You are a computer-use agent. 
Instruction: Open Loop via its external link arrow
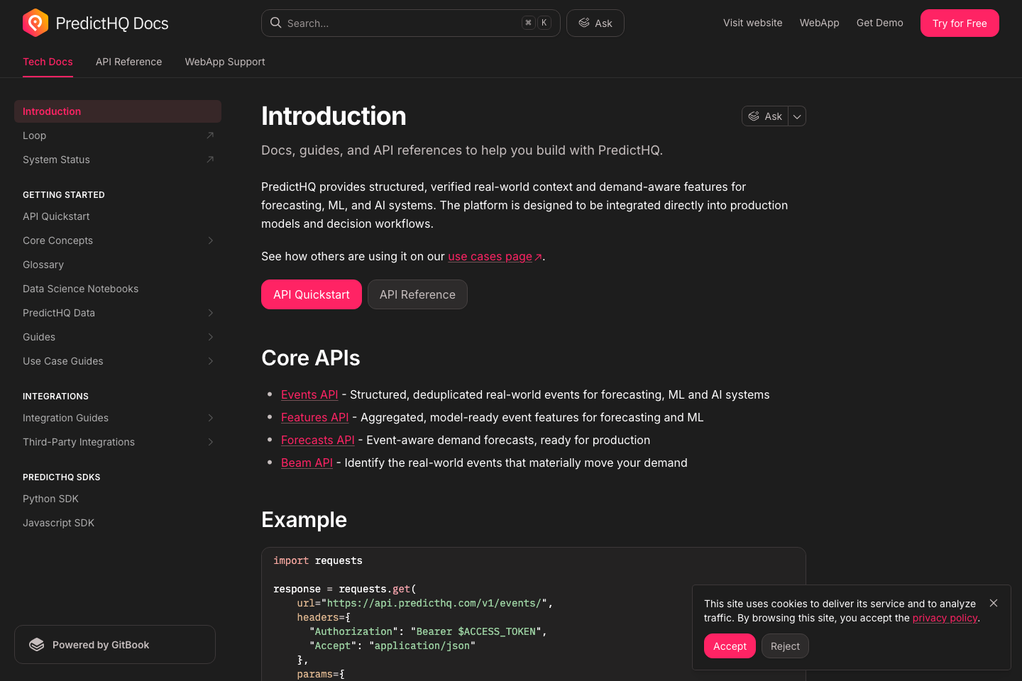pyautogui.click(x=209, y=135)
